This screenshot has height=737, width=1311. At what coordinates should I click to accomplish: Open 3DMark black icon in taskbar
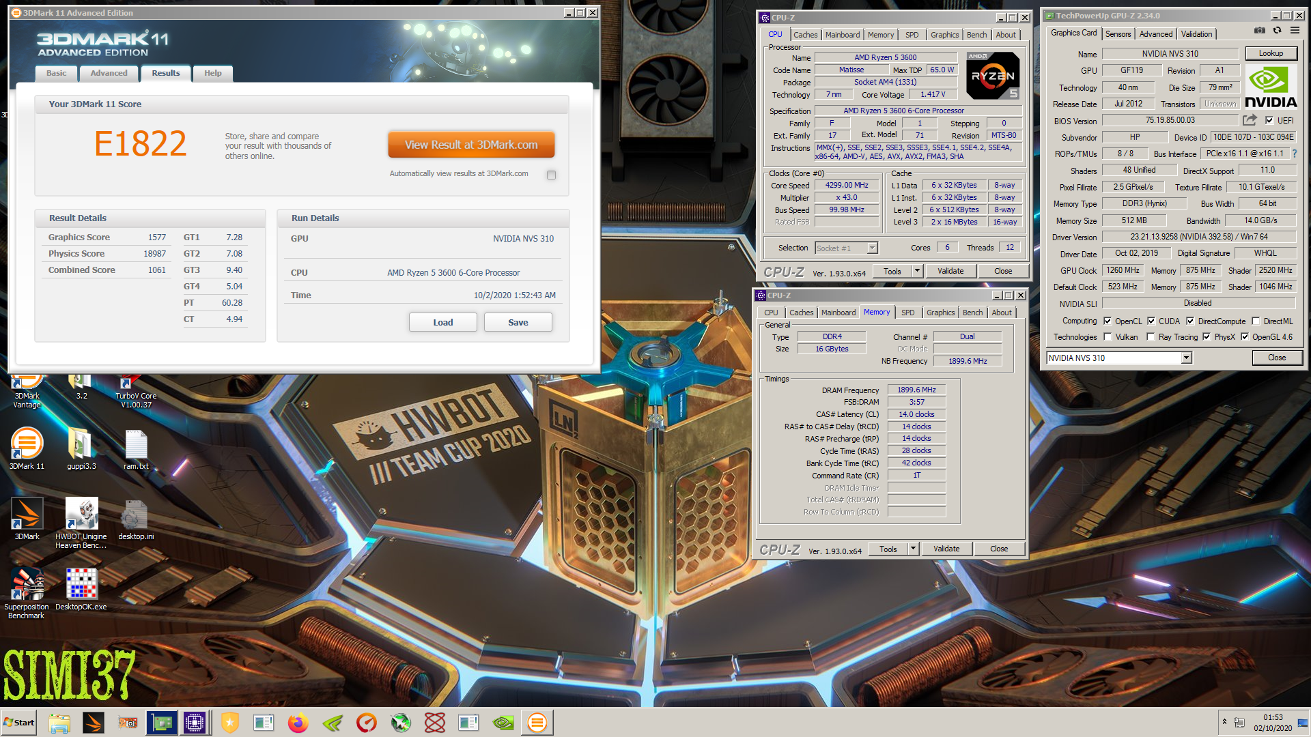[94, 723]
